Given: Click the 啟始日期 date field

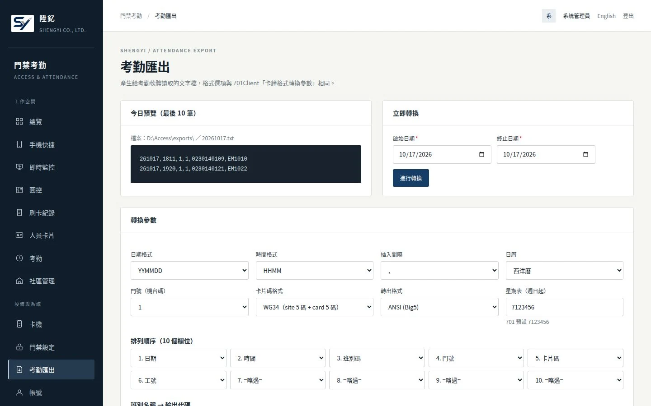Looking at the screenshot, I should point(442,154).
